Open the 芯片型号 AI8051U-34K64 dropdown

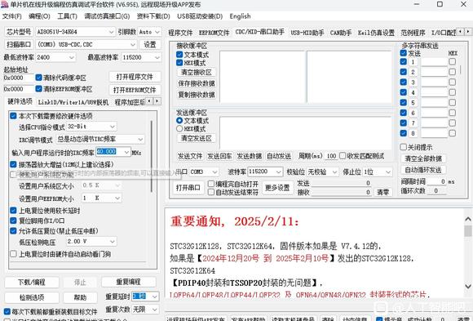(75, 32)
